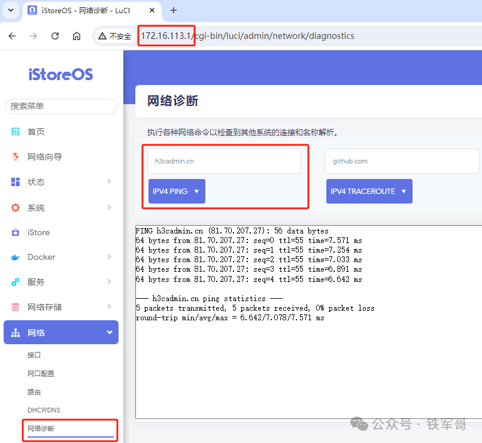Image resolution: width=482 pixels, height=443 pixels.
Task: Open the 首页 home icon in sidebar
Action: coord(15,131)
